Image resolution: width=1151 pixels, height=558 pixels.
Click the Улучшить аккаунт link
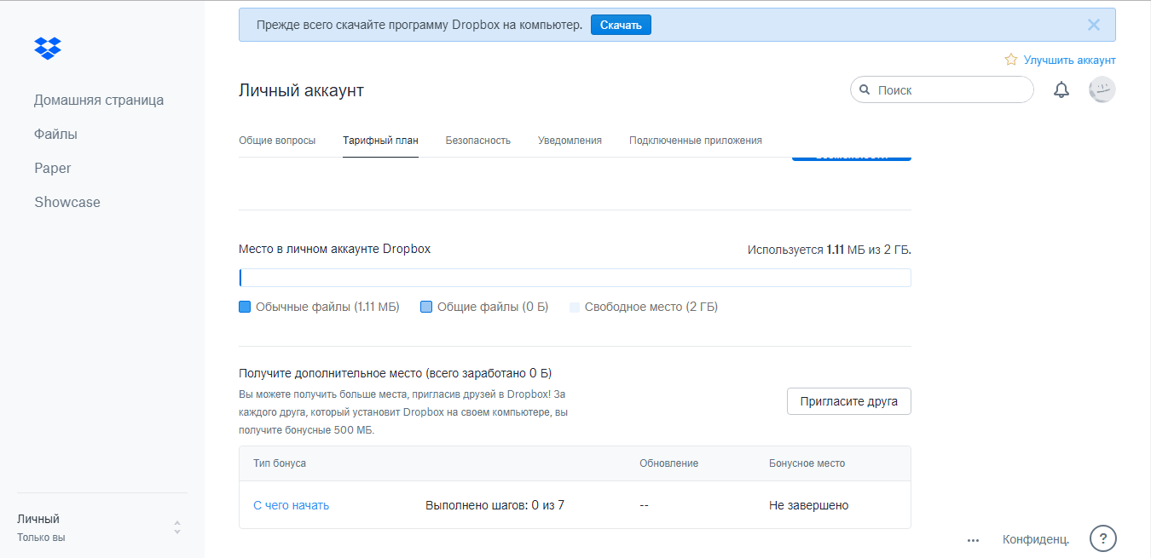[x=1070, y=60]
